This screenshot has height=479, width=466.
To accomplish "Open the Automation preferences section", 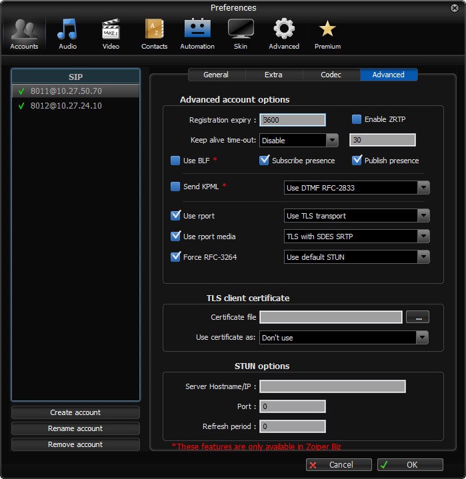I will 197,34.
